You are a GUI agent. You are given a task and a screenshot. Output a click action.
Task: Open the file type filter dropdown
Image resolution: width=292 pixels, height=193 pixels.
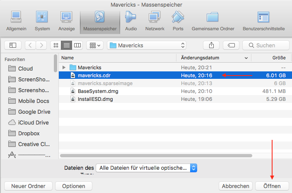146,168
